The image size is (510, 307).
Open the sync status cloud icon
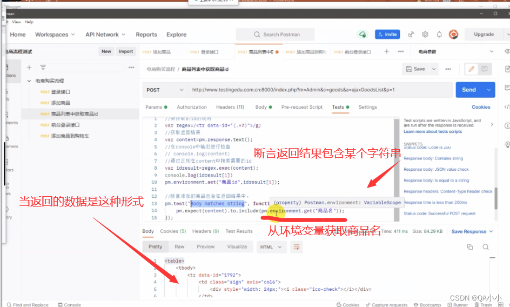click(x=363, y=34)
